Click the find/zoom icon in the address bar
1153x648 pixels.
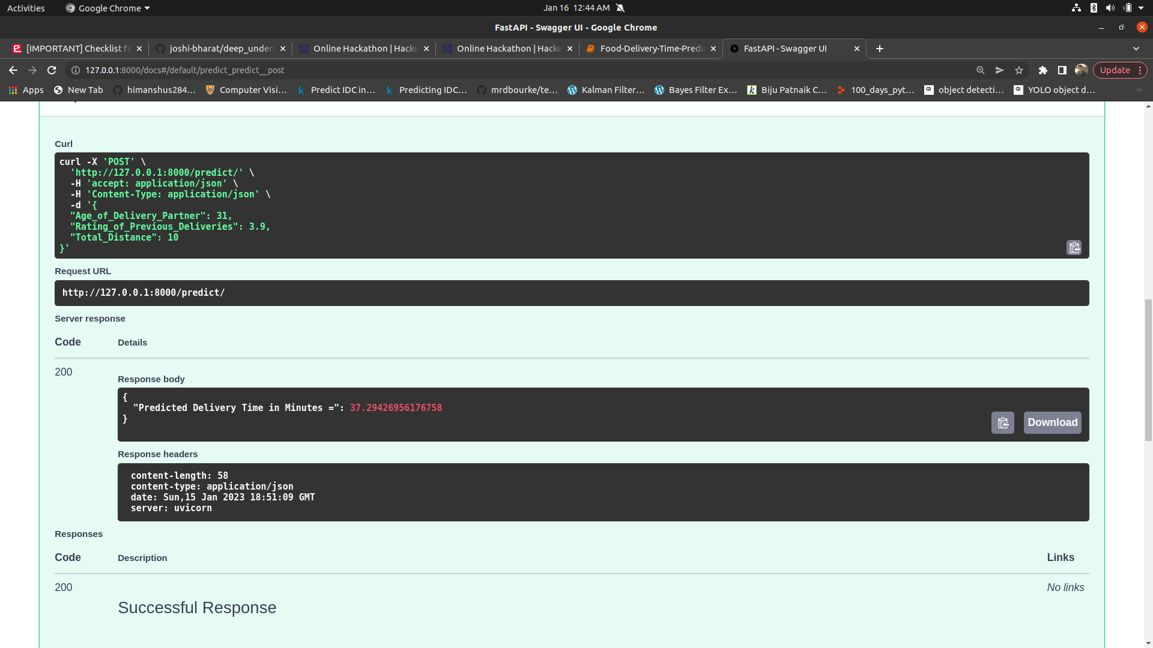point(981,70)
